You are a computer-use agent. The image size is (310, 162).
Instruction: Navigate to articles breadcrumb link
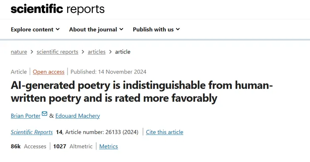pyautogui.click(x=96, y=52)
